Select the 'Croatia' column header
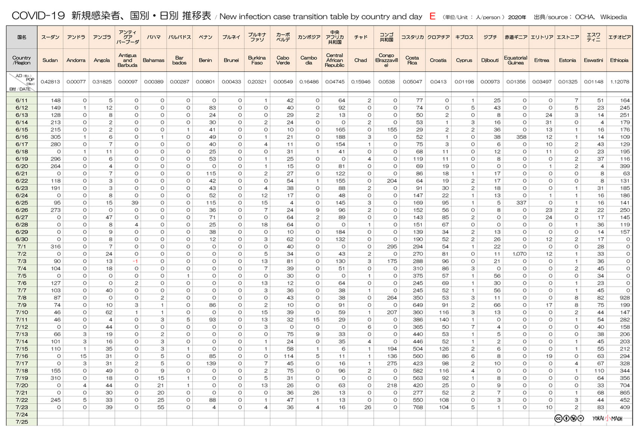The image size is (639, 434). coord(438,60)
